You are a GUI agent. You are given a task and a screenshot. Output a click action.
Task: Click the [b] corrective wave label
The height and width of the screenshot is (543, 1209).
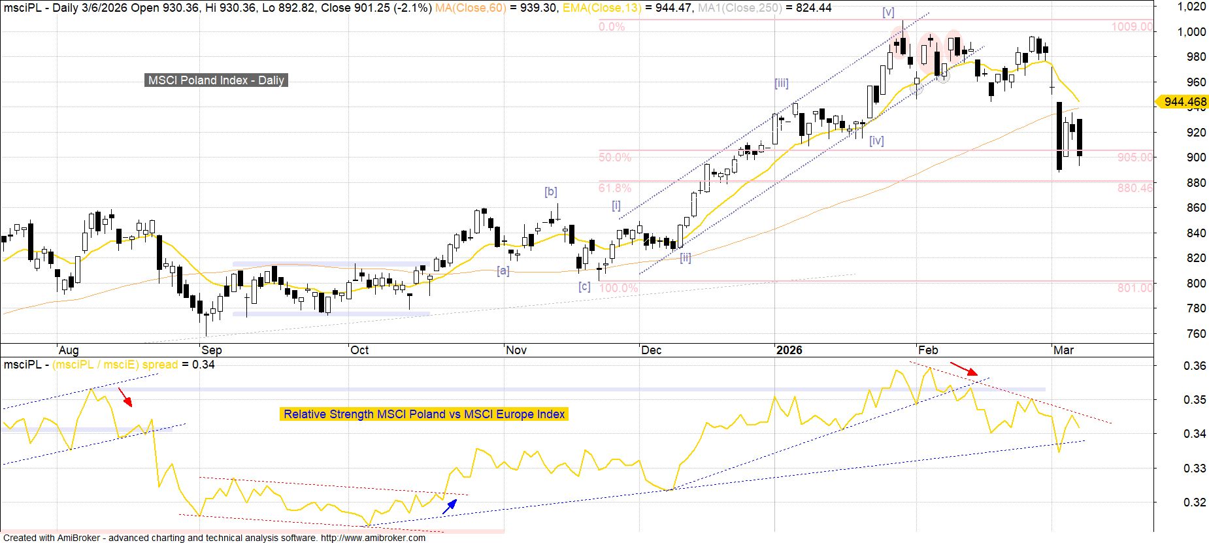(551, 191)
